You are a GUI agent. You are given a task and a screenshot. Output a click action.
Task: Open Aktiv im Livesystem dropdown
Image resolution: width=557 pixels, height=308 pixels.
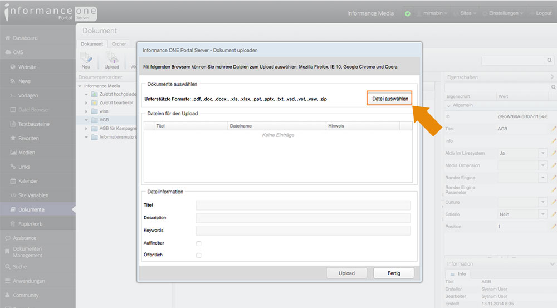[x=543, y=153]
